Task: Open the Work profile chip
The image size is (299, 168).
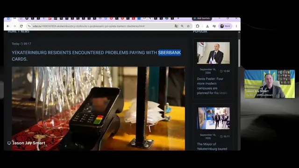Action: (x=225, y=26)
